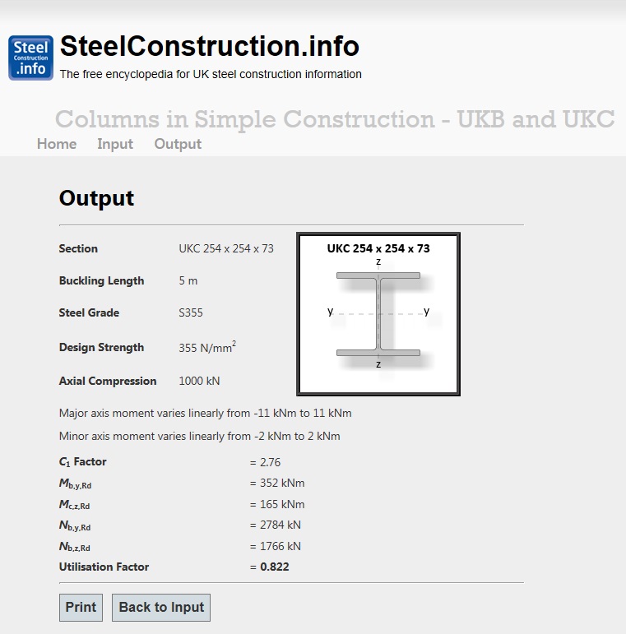
Task: Open the Home navigation item
Action: click(57, 144)
